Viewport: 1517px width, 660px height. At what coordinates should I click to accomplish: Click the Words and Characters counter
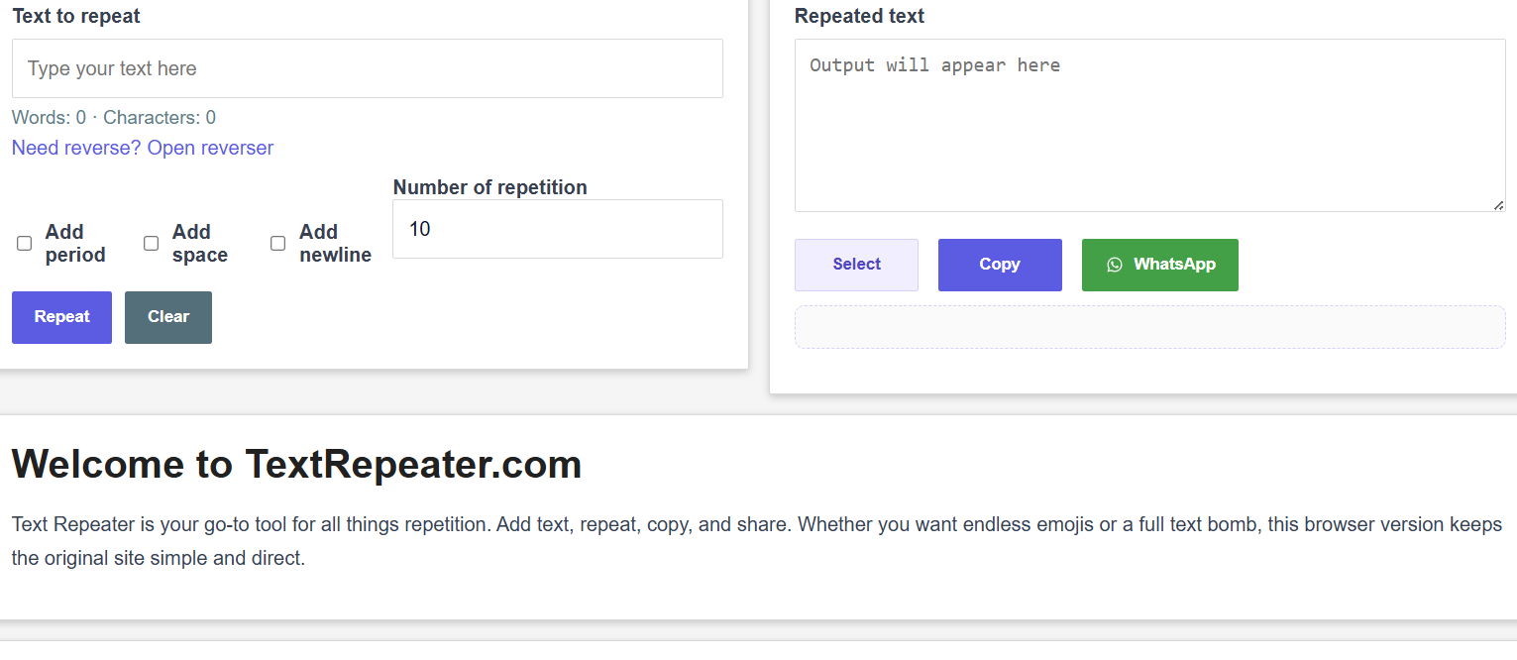click(x=114, y=118)
